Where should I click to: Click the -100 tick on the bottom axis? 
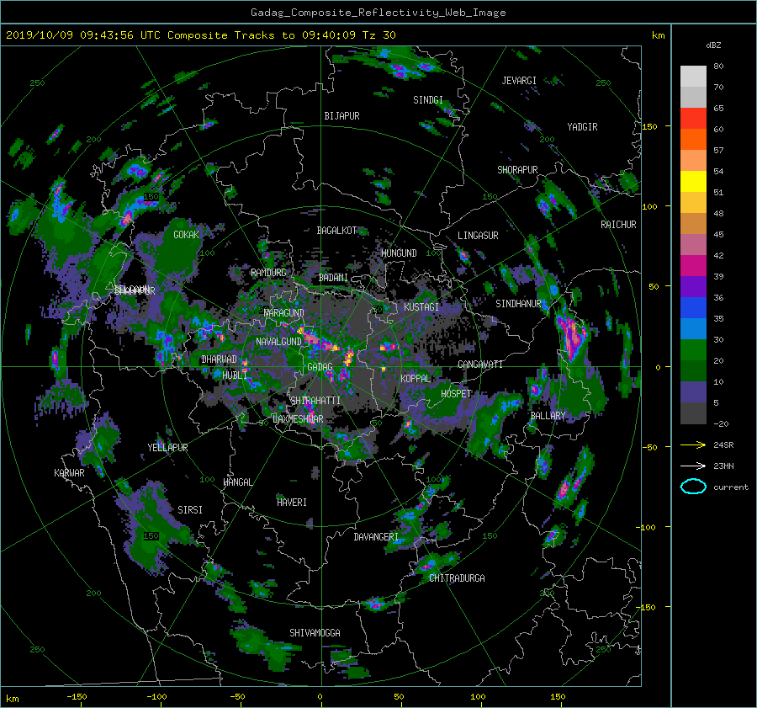click(x=156, y=697)
